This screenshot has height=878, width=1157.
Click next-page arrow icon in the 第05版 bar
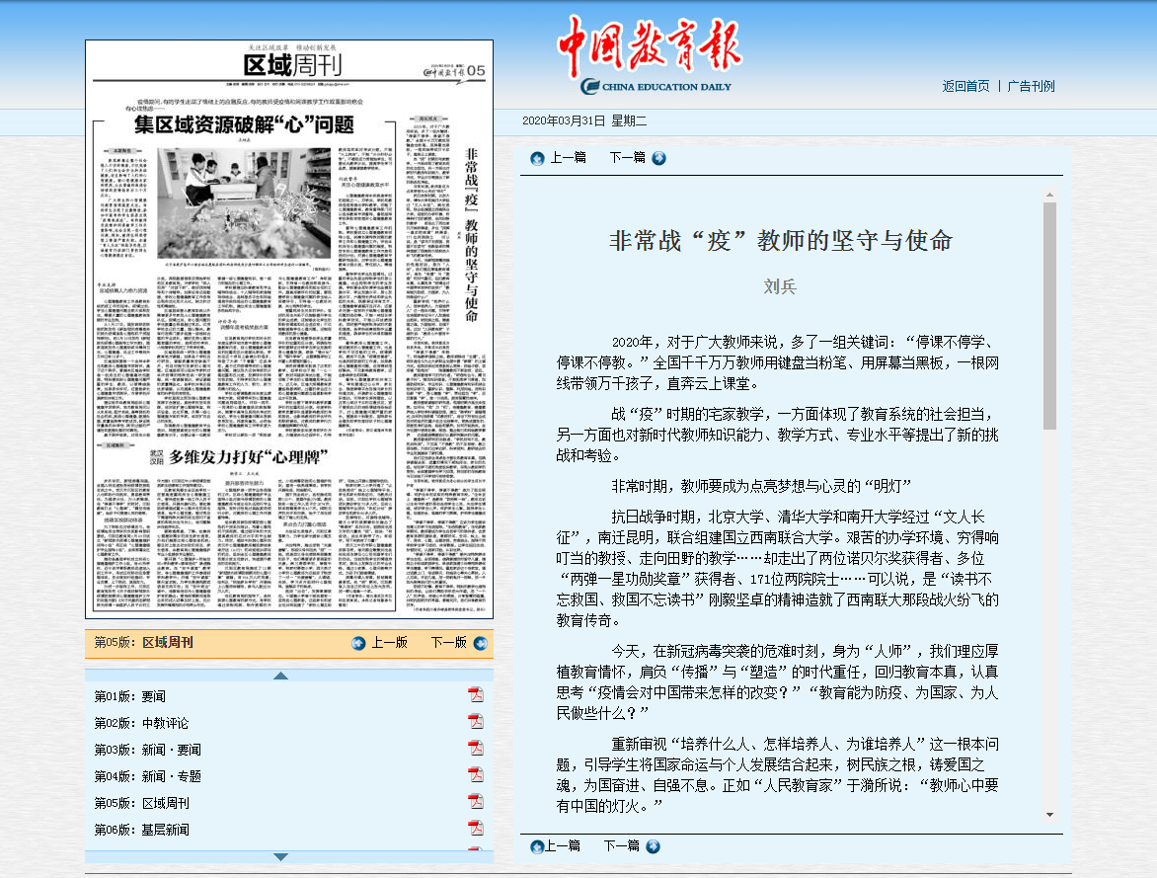(x=481, y=643)
